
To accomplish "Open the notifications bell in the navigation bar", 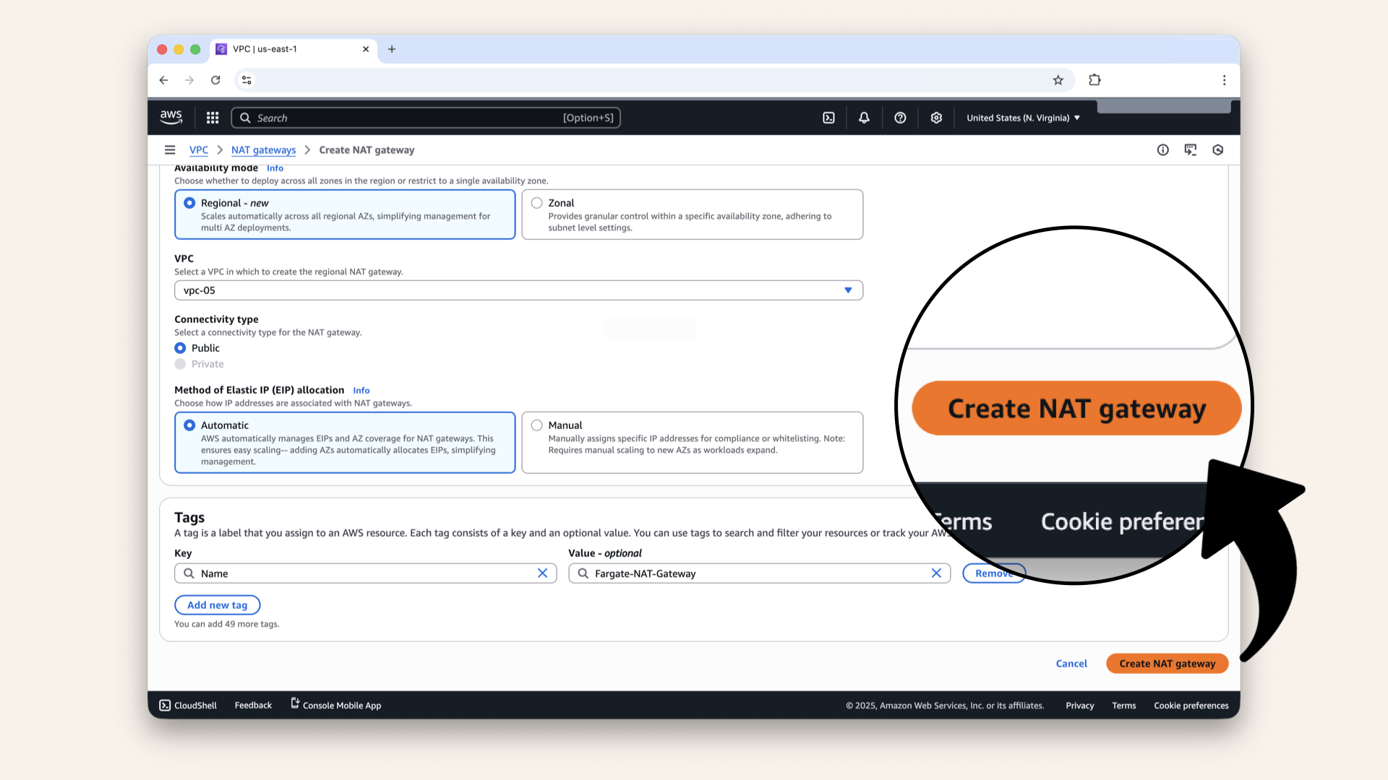I will click(x=864, y=117).
